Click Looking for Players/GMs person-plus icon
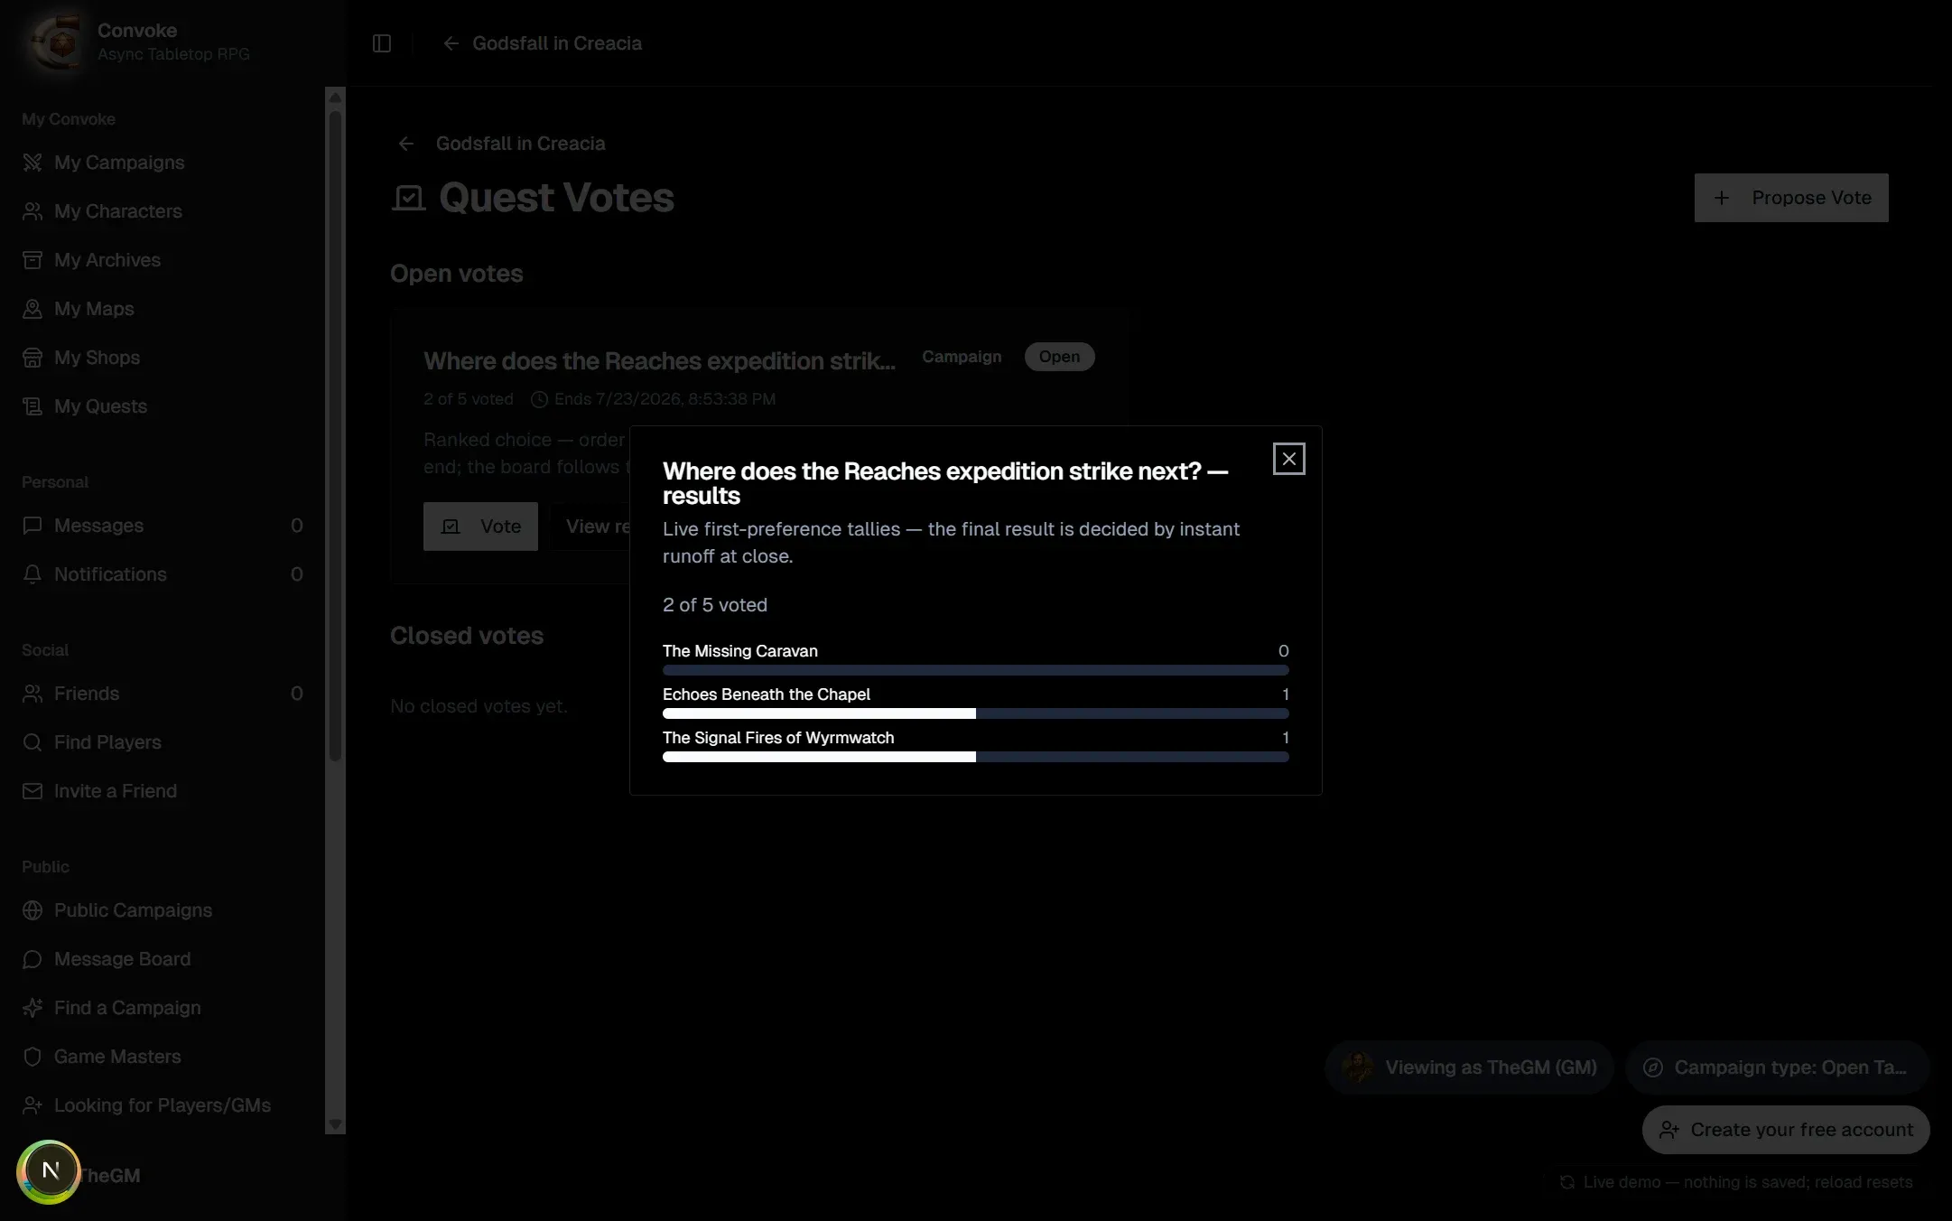This screenshot has height=1221, width=1952. [x=33, y=1105]
